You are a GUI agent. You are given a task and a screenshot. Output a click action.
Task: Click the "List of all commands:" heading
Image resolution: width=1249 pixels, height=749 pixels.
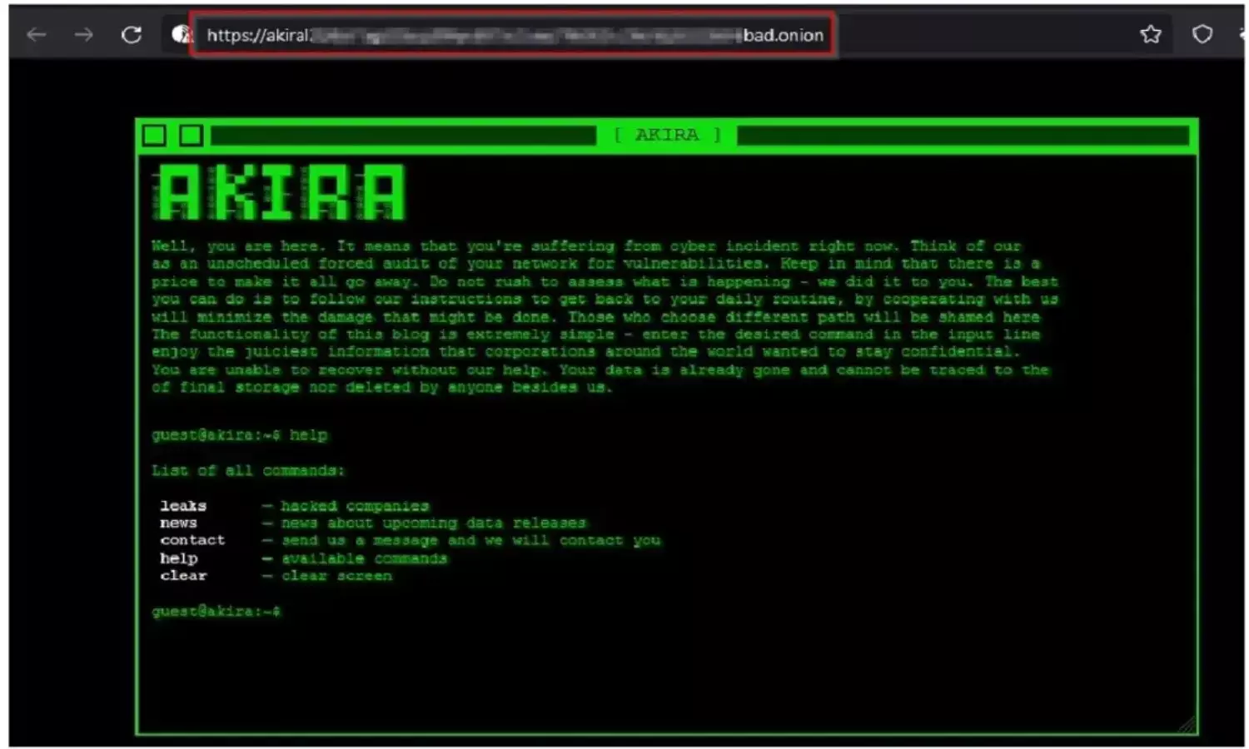pos(247,471)
